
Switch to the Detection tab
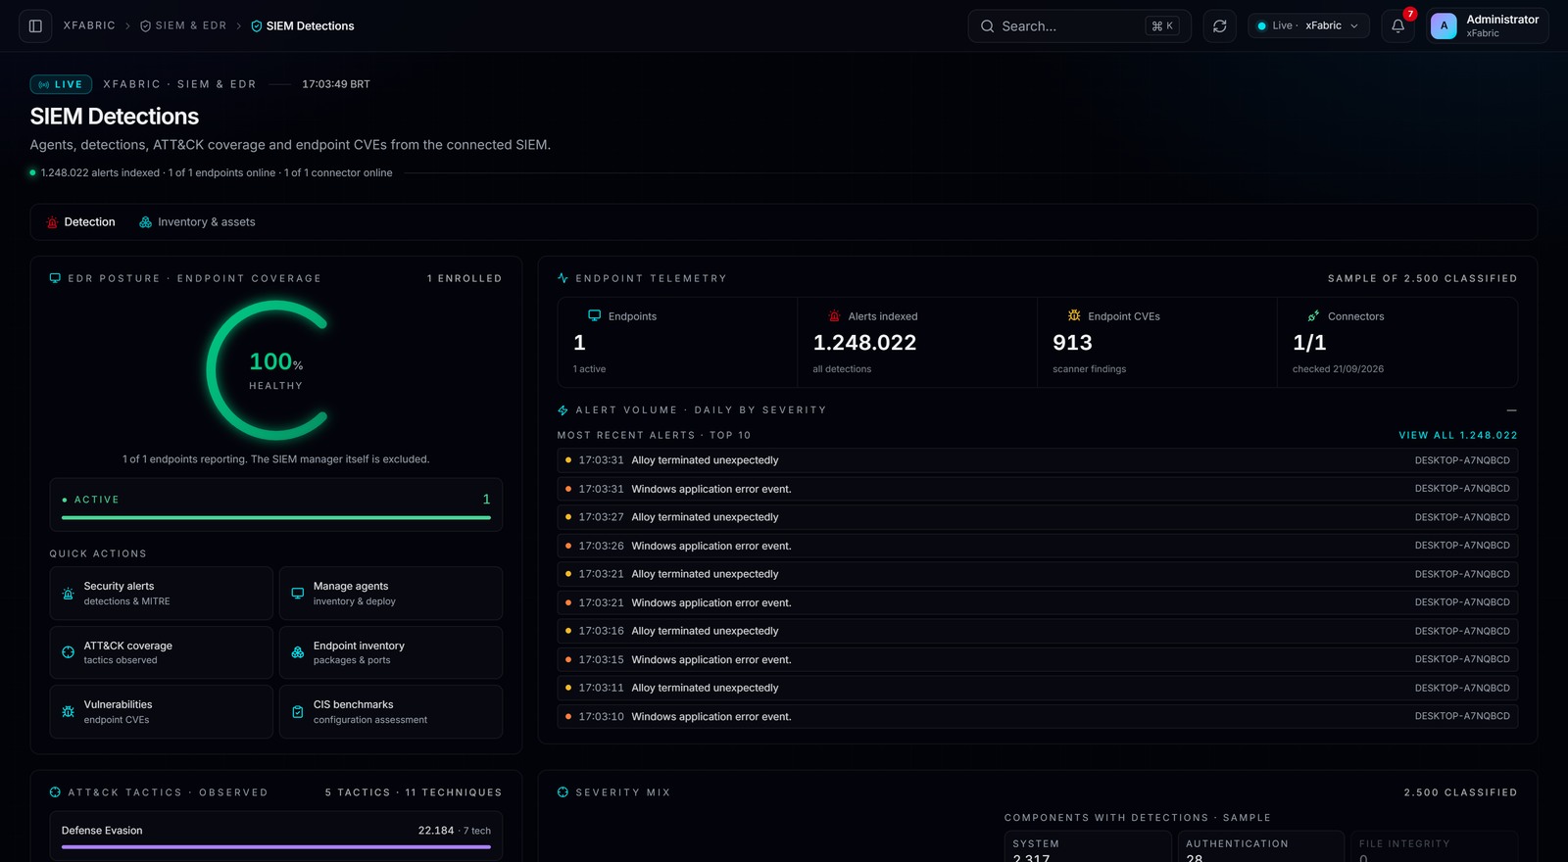pyautogui.click(x=80, y=222)
